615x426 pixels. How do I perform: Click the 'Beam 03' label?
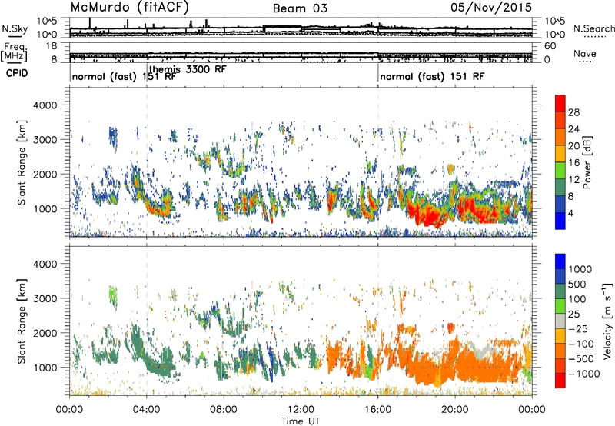(300, 8)
